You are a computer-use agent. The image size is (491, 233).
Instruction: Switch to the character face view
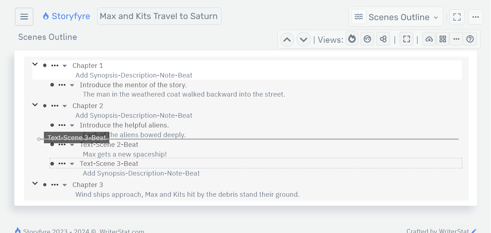click(367, 39)
